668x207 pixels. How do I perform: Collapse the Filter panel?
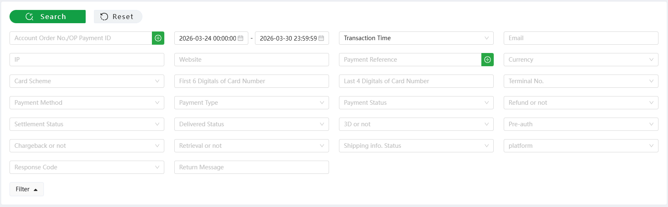point(26,189)
